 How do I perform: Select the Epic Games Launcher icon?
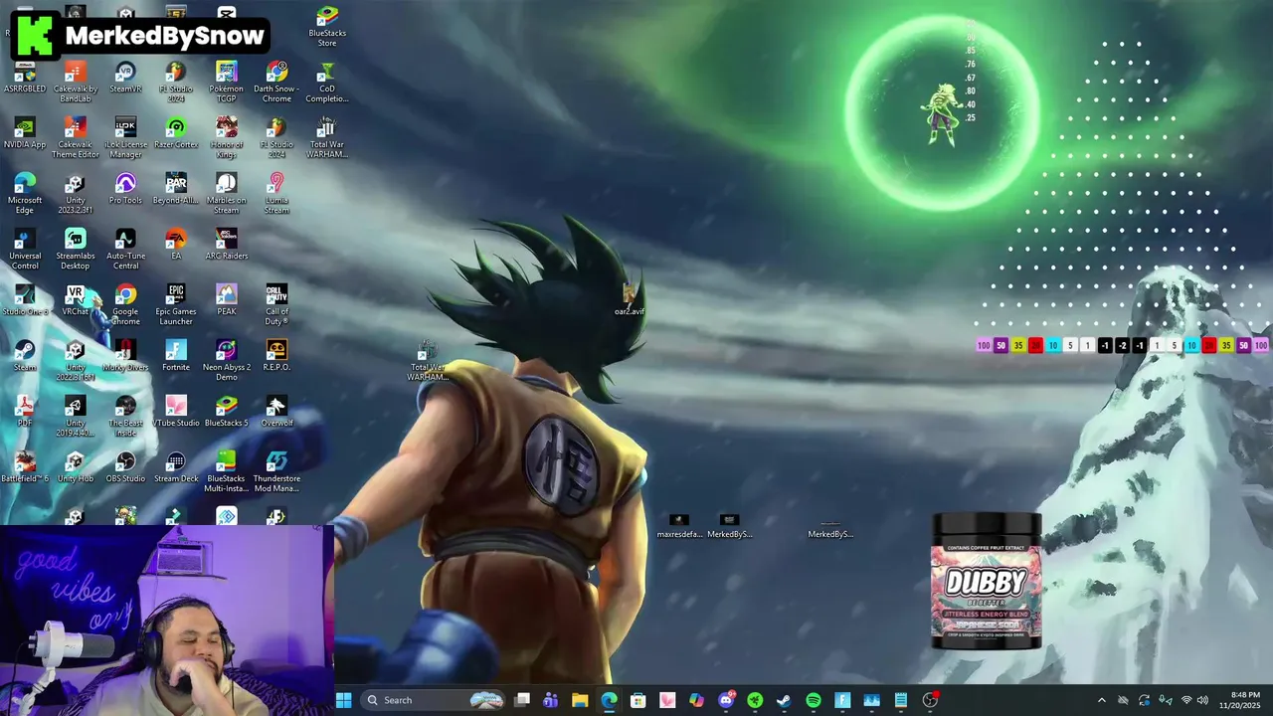click(x=176, y=305)
